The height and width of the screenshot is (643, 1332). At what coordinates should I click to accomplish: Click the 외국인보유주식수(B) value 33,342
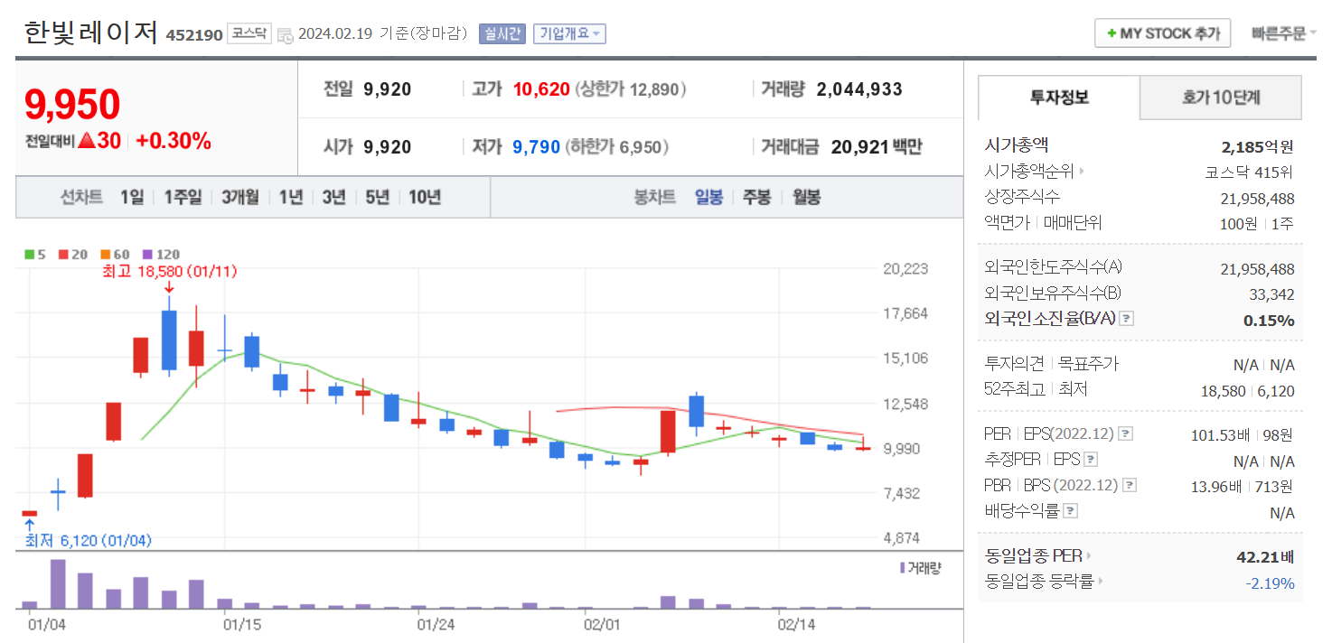[1271, 294]
